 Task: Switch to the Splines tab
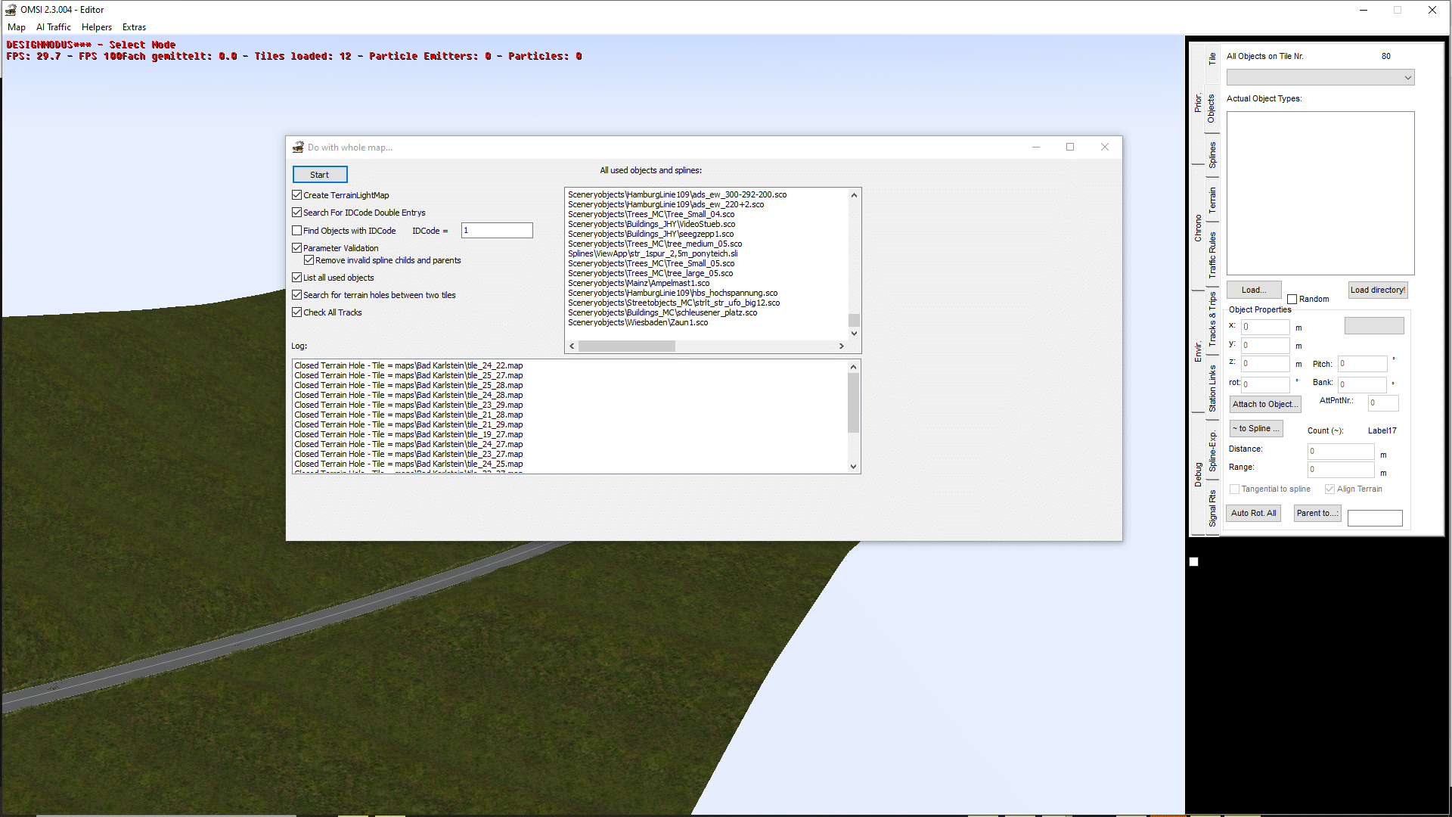tap(1212, 155)
